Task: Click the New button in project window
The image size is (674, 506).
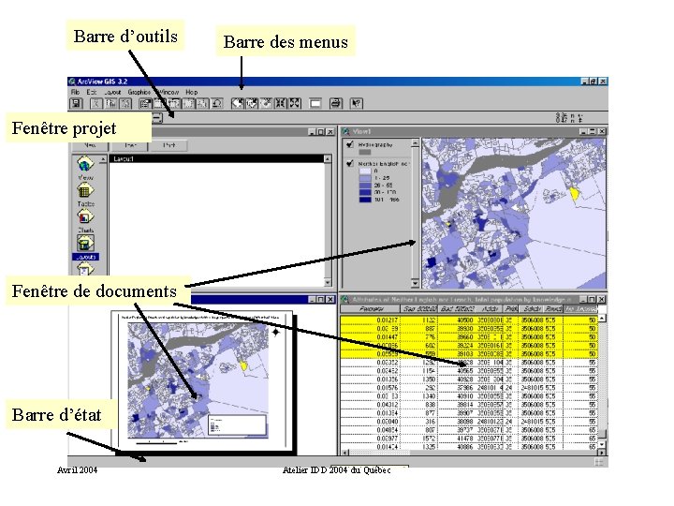Action: [x=90, y=145]
